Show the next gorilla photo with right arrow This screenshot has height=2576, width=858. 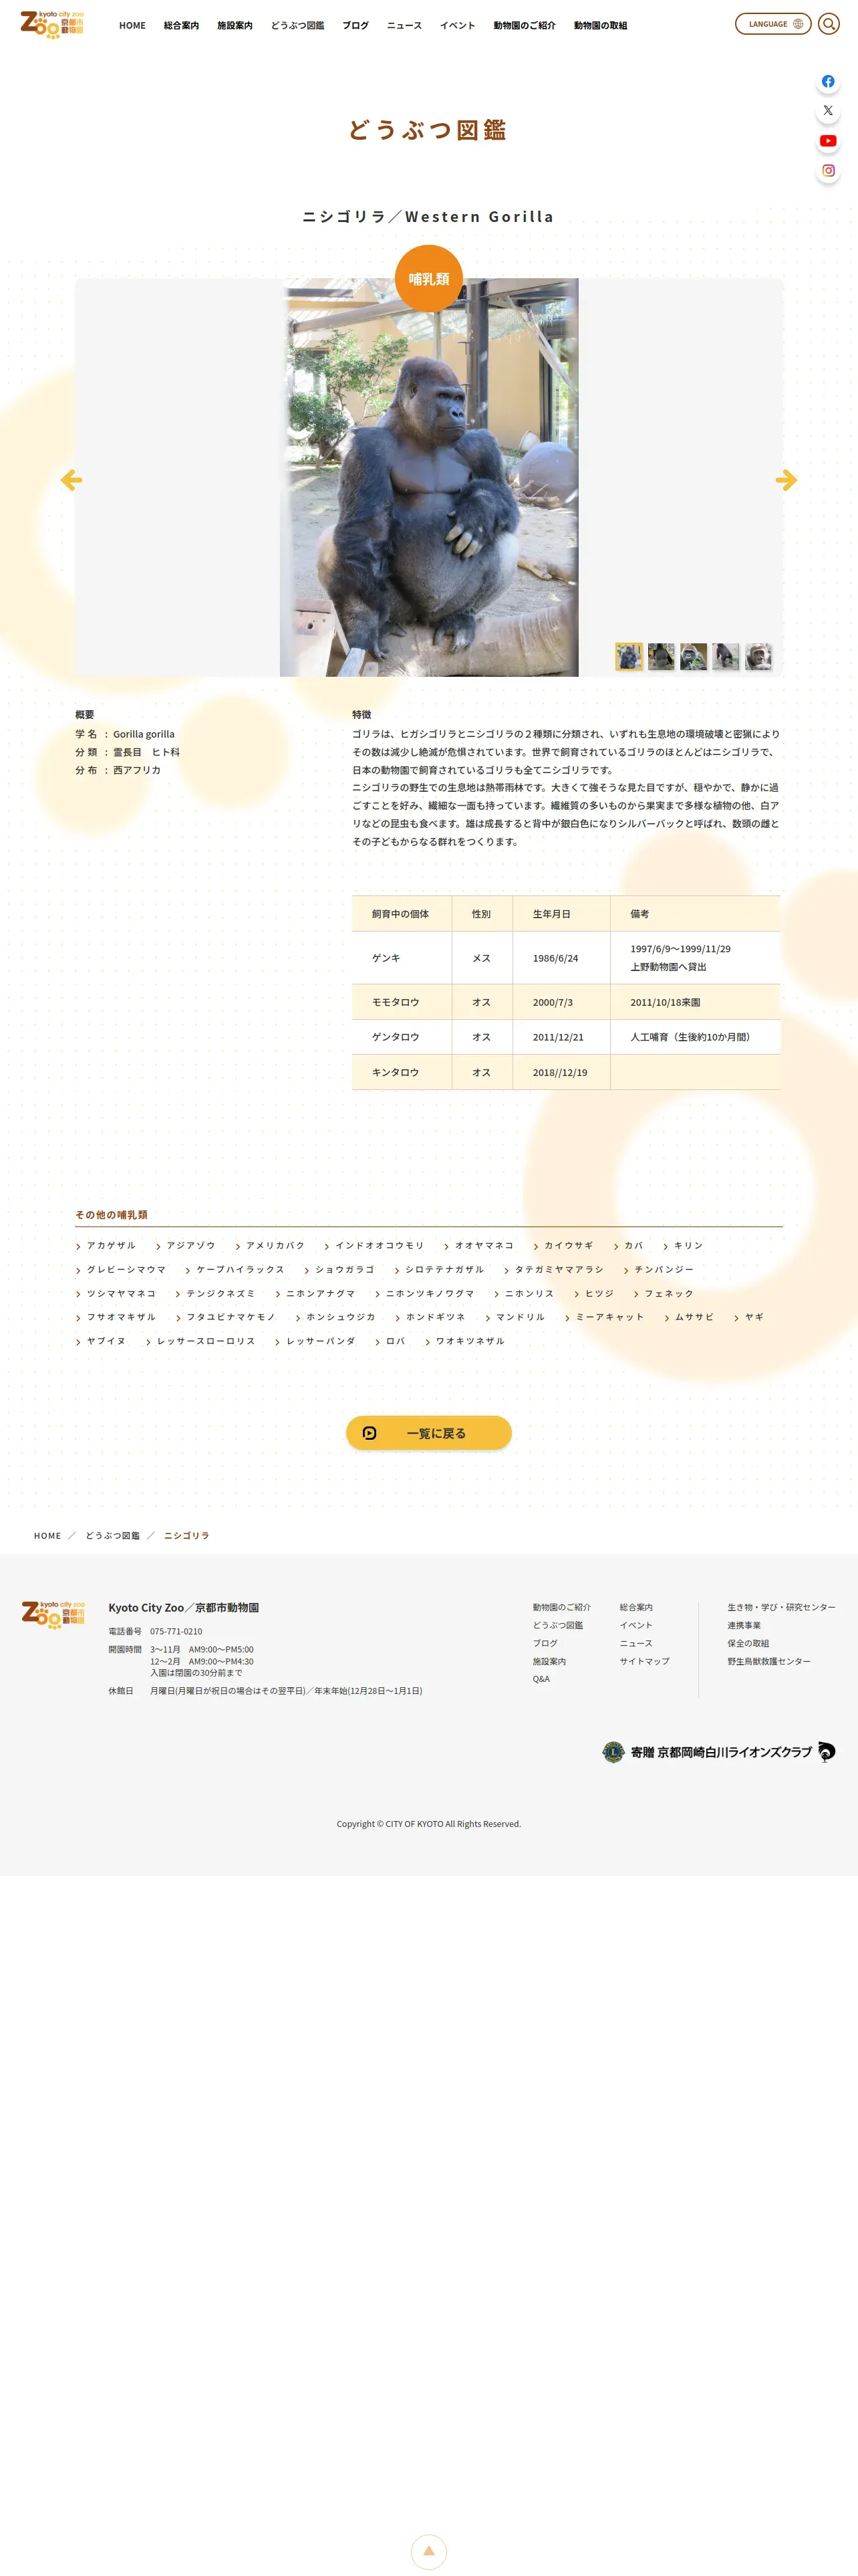pos(786,480)
